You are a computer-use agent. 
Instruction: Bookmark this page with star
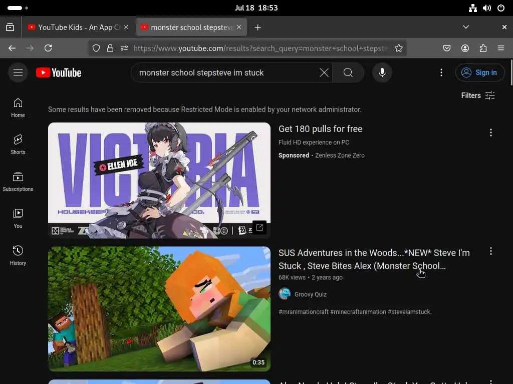coord(398,48)
